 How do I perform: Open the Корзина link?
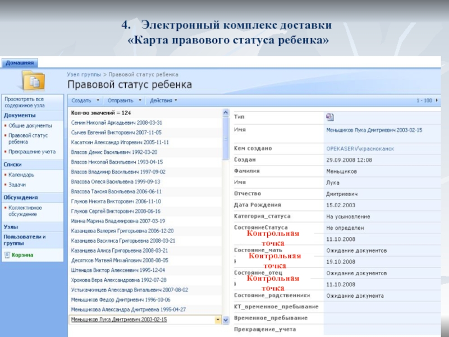22,255
